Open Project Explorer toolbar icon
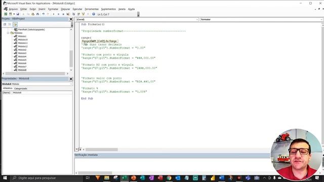Screen dimensions: 324x182 coord(73,14)
